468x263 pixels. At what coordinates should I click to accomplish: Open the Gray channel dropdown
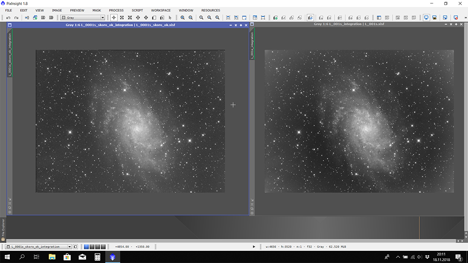(x=82, y=18)
